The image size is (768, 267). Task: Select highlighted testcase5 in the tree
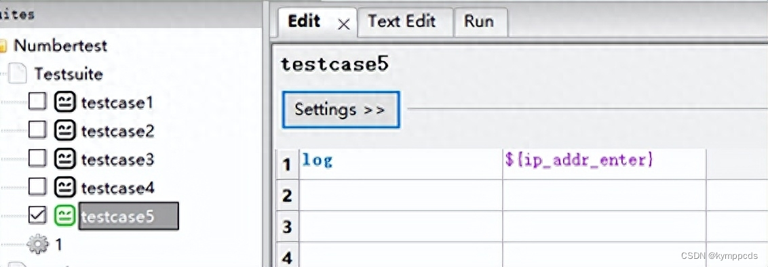point(128,216)
